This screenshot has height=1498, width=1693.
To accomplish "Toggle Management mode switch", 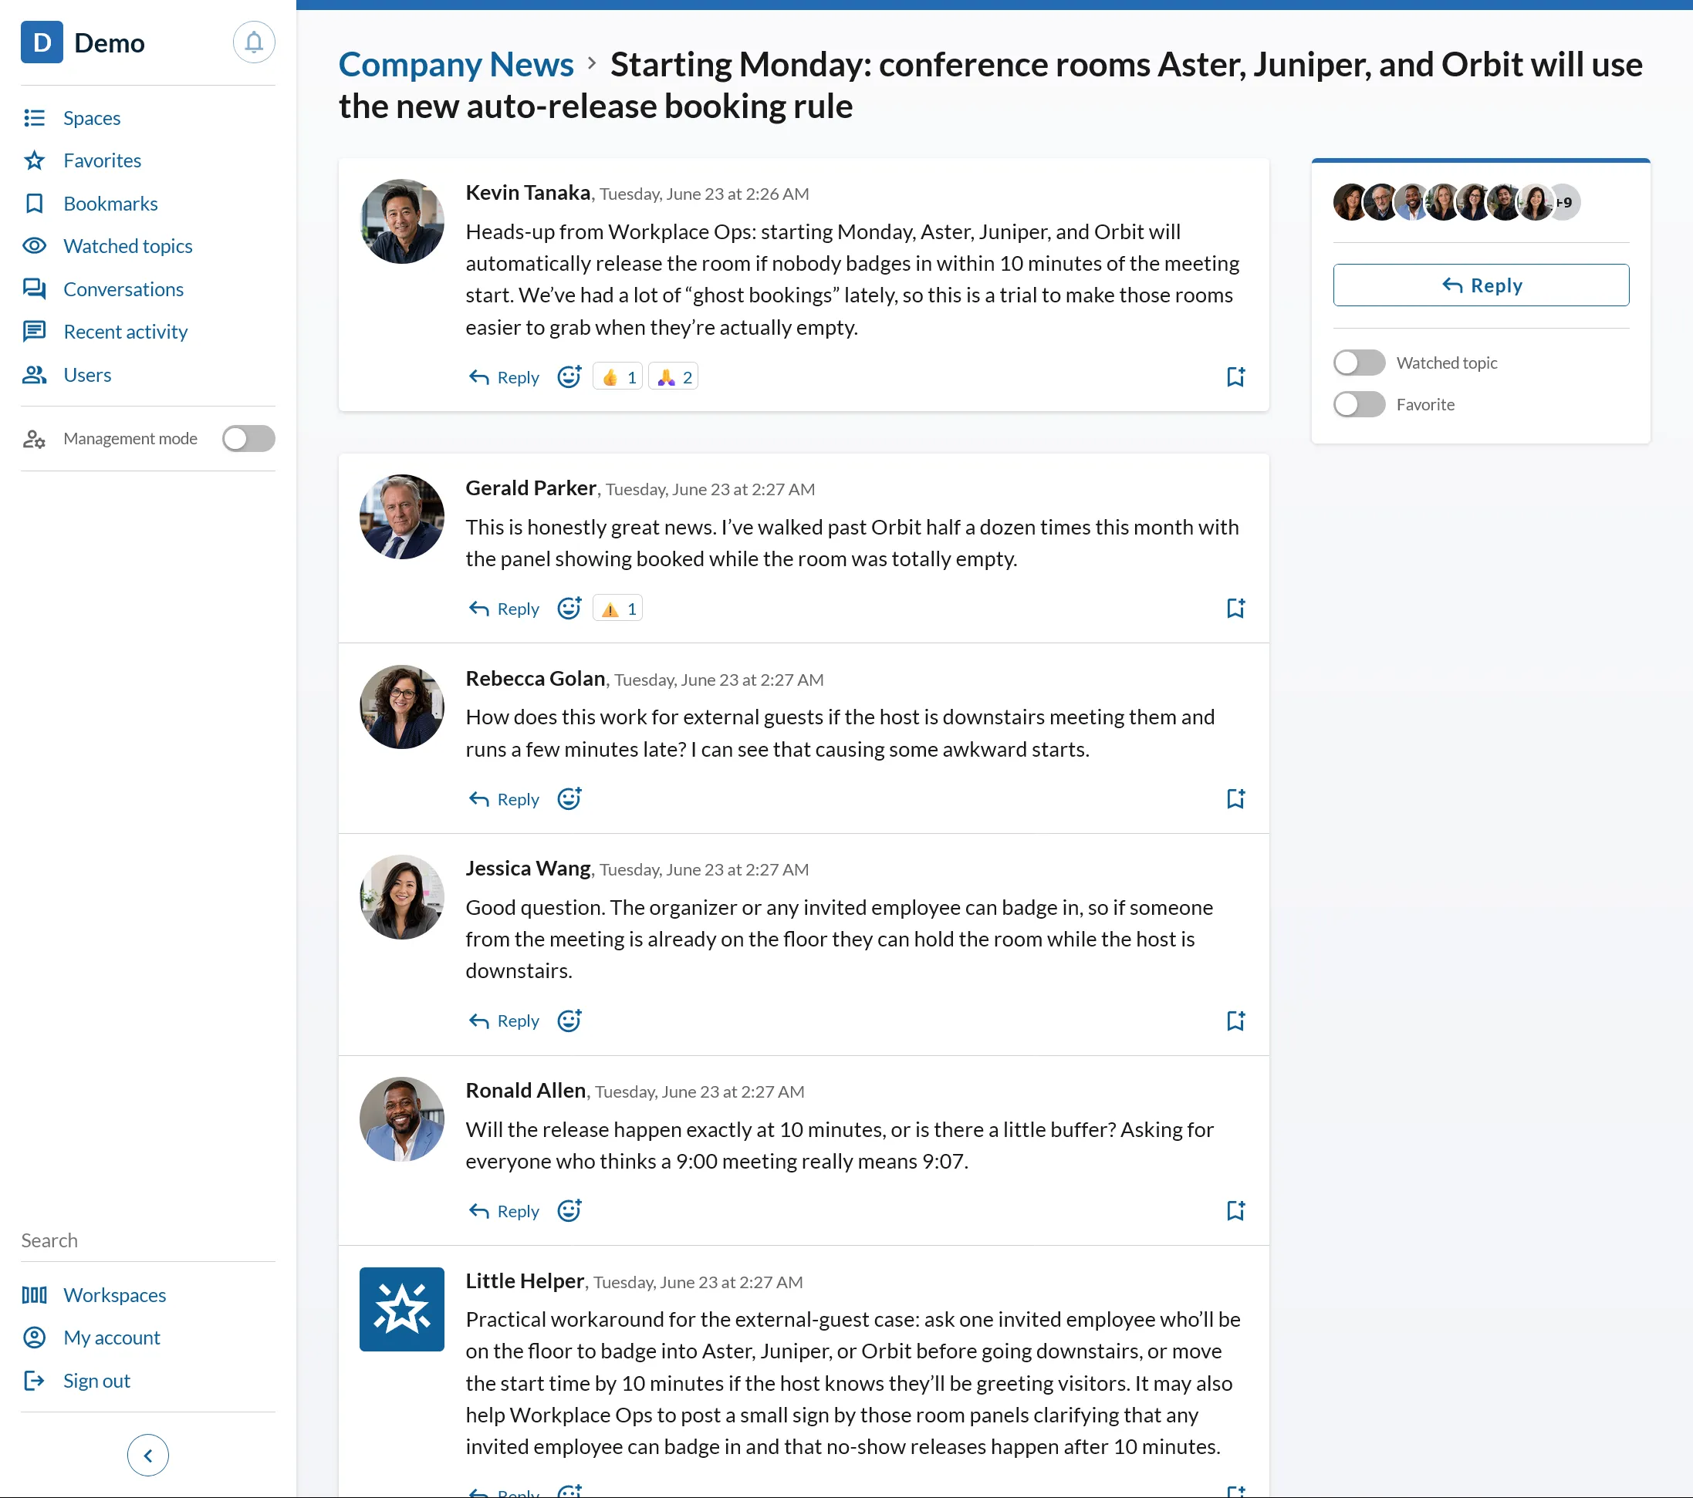I will click(248, 438).
